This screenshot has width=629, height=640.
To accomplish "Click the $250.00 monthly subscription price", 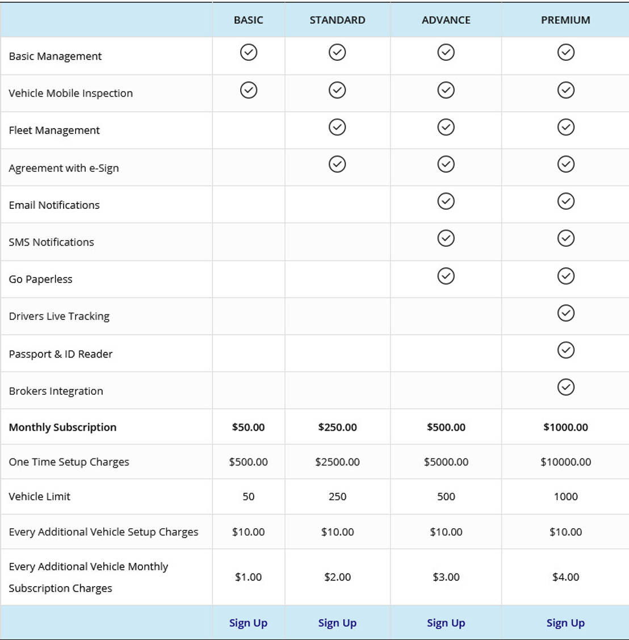I will tap(337, 427).
